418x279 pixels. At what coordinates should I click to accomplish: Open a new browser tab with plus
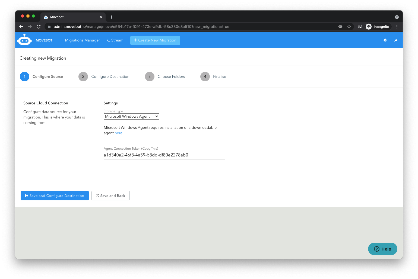coord(112,17)
